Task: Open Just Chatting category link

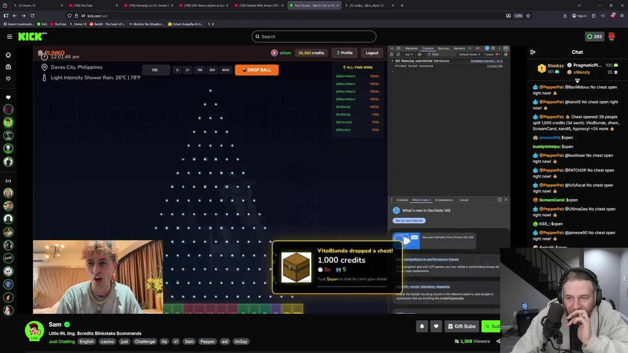Action: (x=62, y=341)
